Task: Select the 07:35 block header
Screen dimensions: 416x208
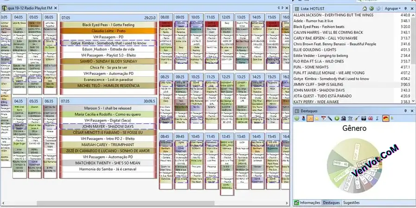Action: point(108,101)
